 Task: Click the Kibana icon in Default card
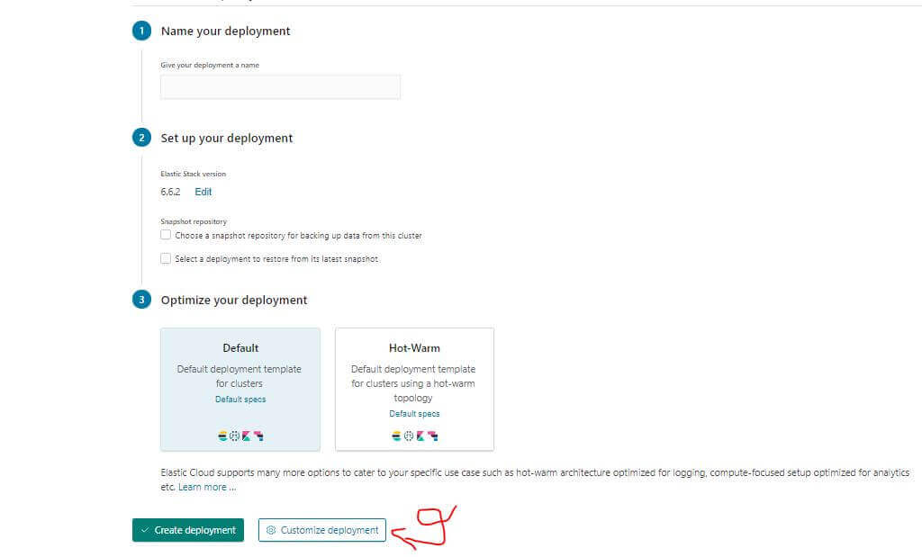pyautogui.click(x=246, y=436)
